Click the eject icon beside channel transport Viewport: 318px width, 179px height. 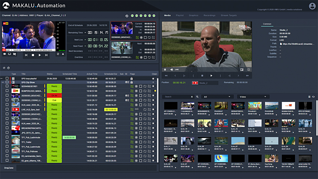[63, 54]
